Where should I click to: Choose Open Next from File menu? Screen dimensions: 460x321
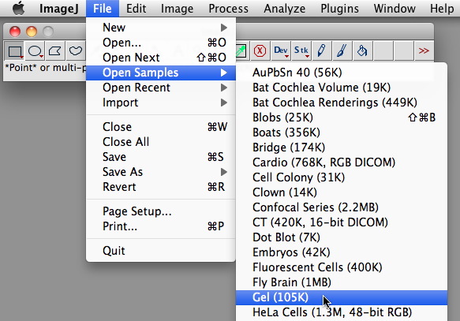(x=161, y=58)
